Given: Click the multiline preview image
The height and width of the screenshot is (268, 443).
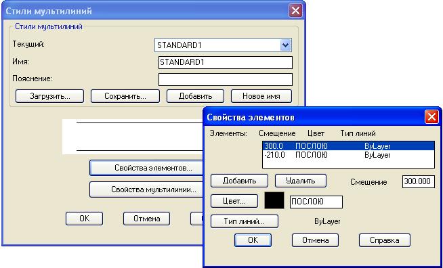Looking at the screenshot, I should click(x=133, y=137).
